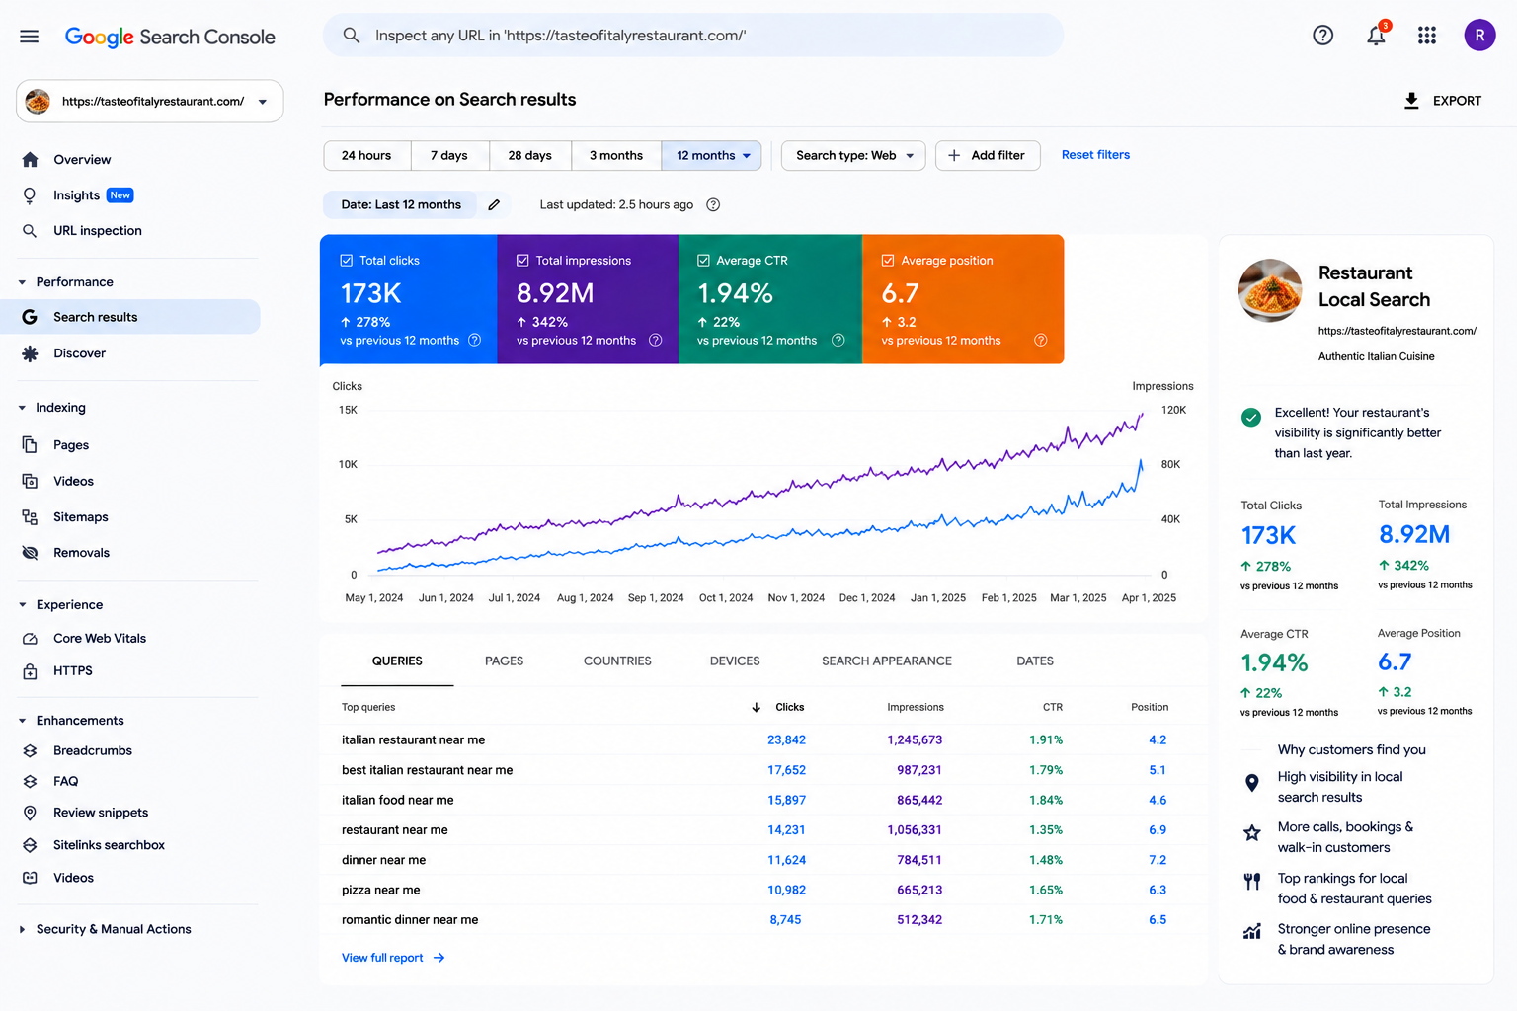Click the Export download icon
The width and height of the screenshot is (1517, 1011).
1411,101
